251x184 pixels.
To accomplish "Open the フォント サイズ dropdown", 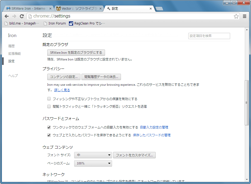I will 93,155.
